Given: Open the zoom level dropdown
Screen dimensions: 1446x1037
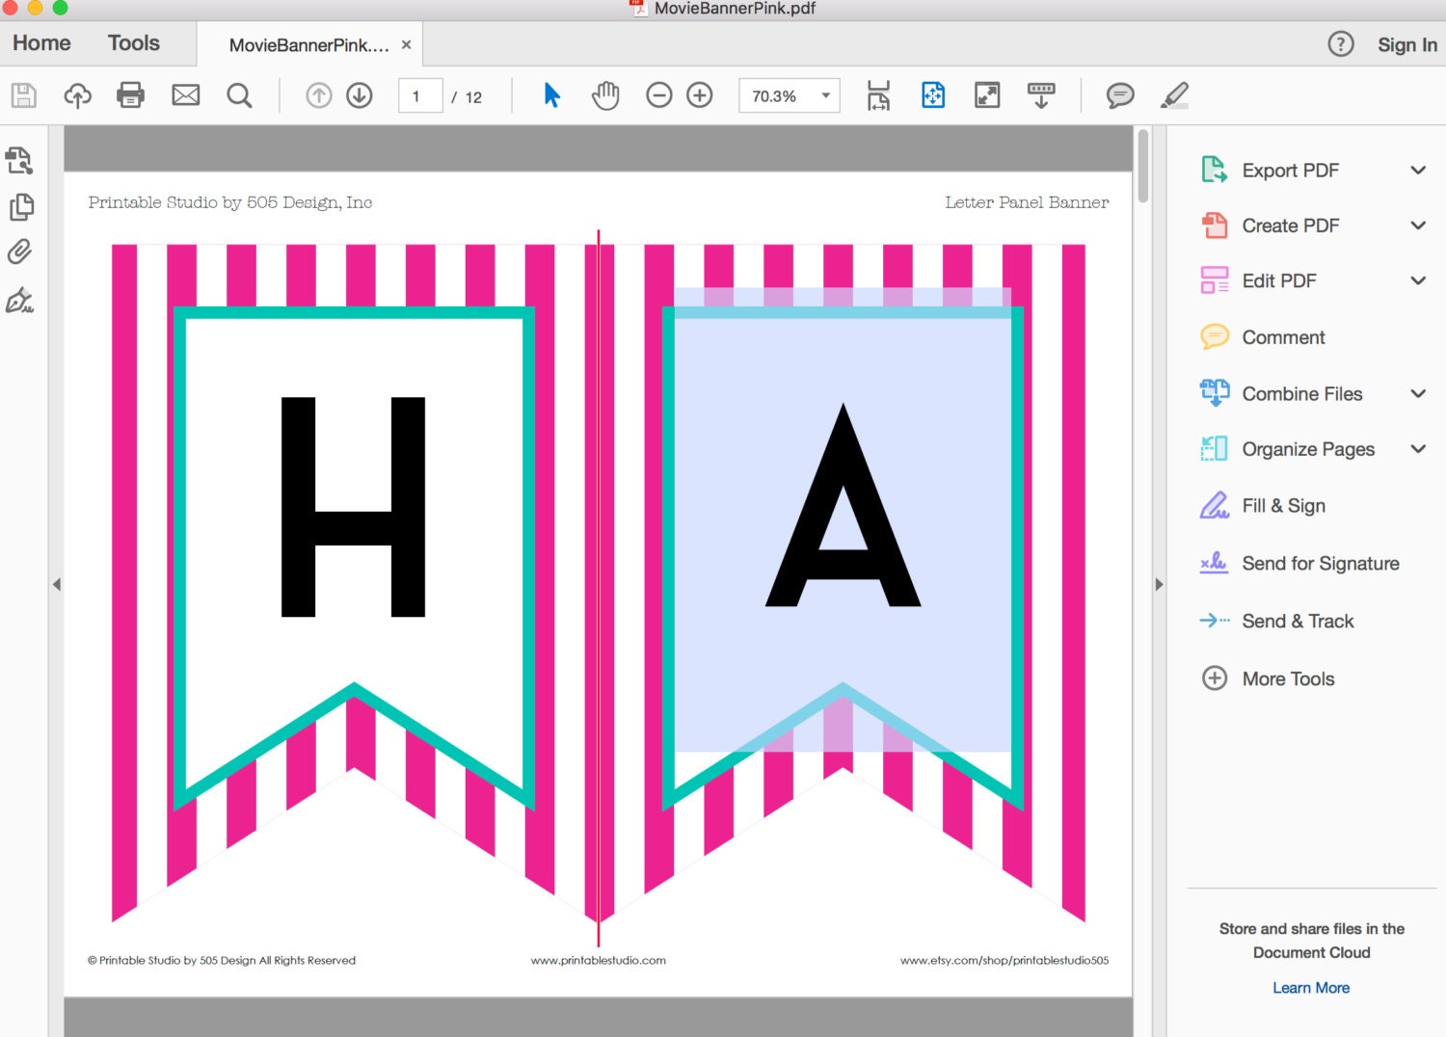Looking at the screenshot, I should 824,94.
